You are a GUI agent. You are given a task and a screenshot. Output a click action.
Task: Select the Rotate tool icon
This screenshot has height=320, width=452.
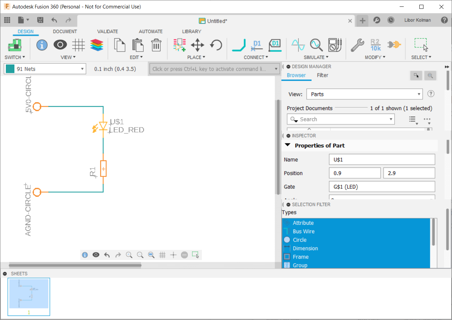coord(216,45)
